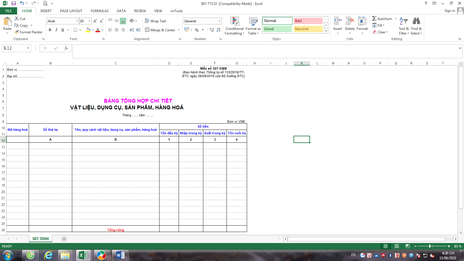Open the PAGE LAYOUT ribbon tab

pos(71,11)
